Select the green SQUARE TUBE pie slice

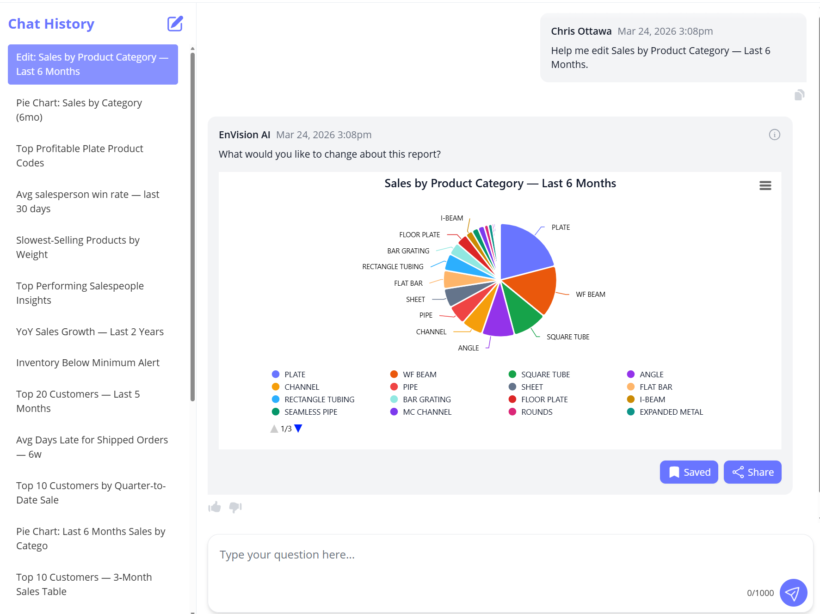(x=520, y=311)
